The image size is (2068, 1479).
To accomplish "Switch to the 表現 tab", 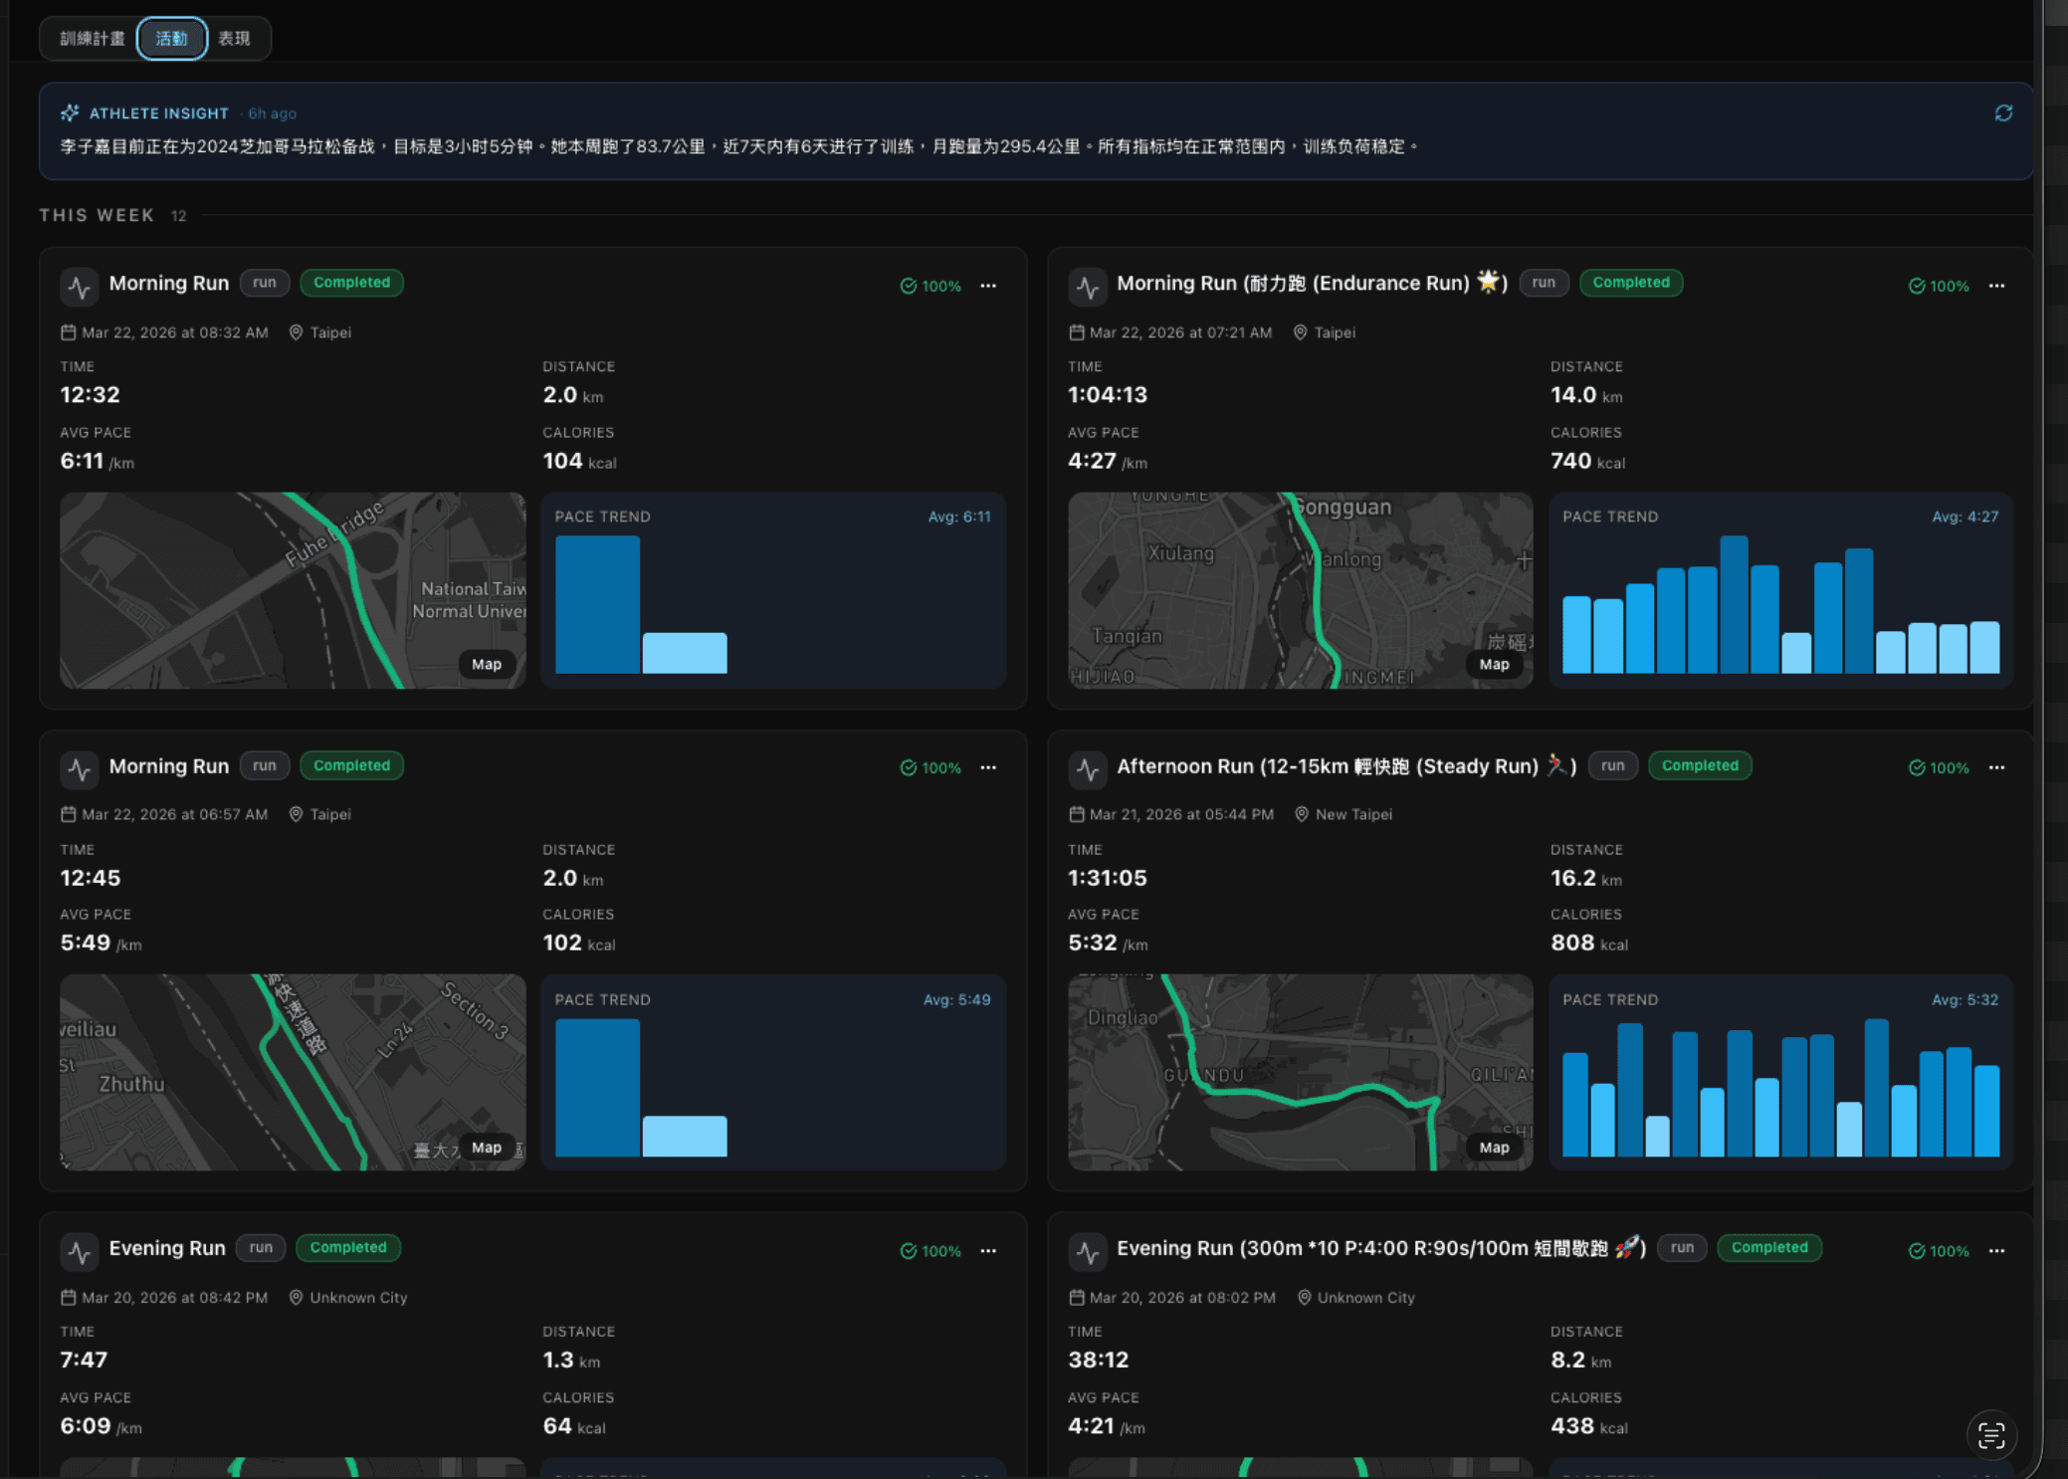I will [x=234, y=39].
